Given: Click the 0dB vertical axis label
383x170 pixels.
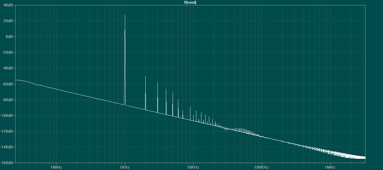Looking at the screenshot, I should point(9,37).
